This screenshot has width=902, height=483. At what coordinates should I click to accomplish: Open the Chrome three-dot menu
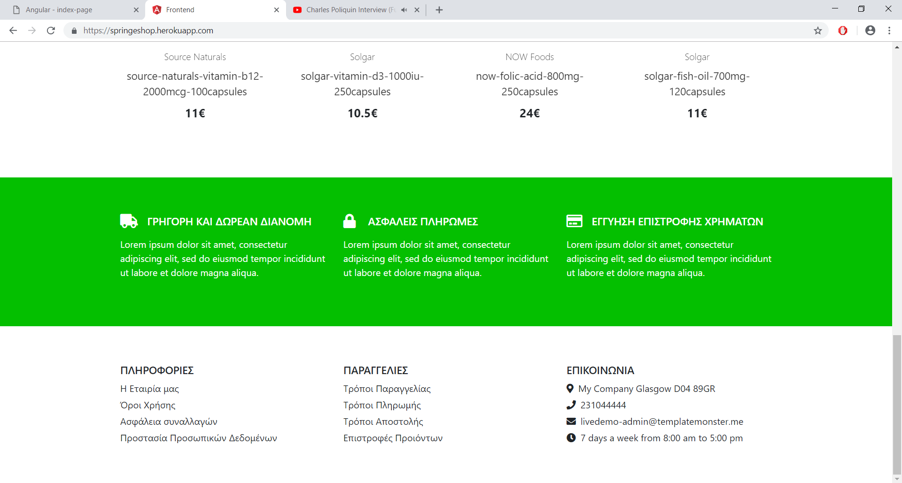(x=889, y=31)
